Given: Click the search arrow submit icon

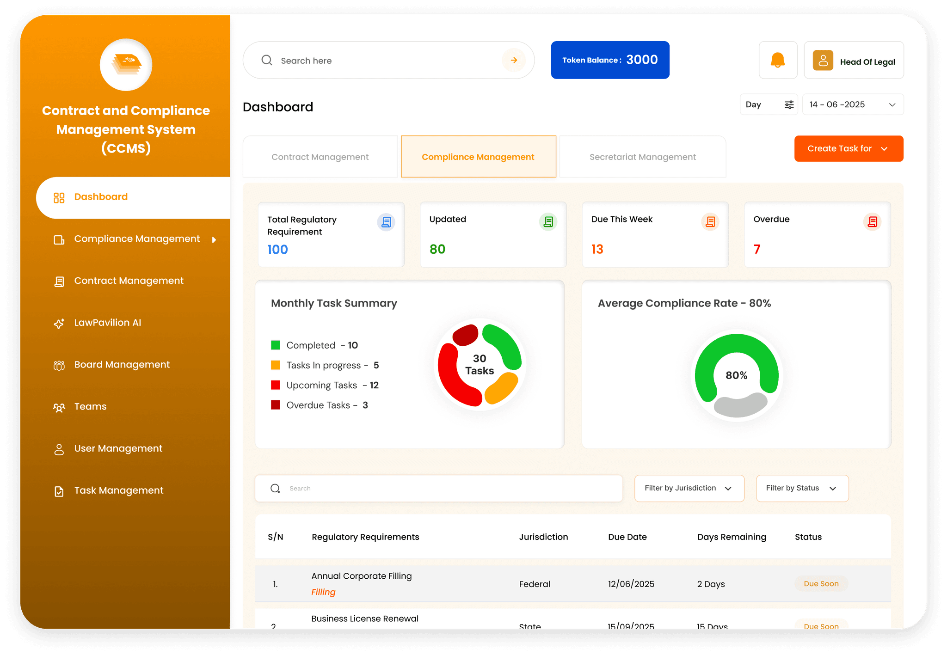Looking at the screenshot, I should coord(513,60).
